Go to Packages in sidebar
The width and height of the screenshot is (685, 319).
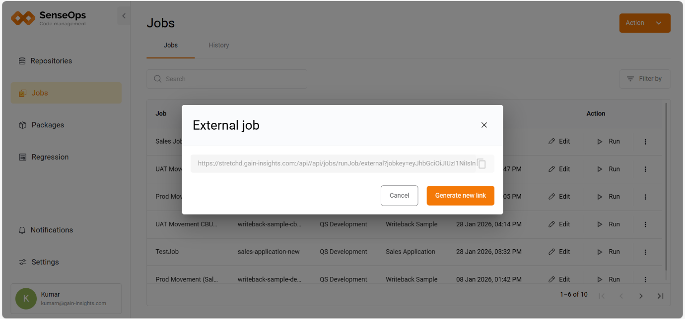pyautogui.click(x=48, y=125)
